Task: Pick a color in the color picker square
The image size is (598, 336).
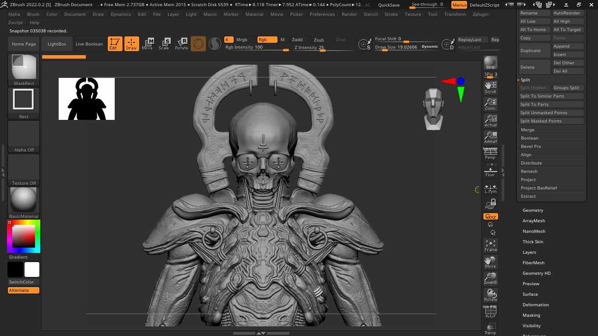Action: [24, 236]
